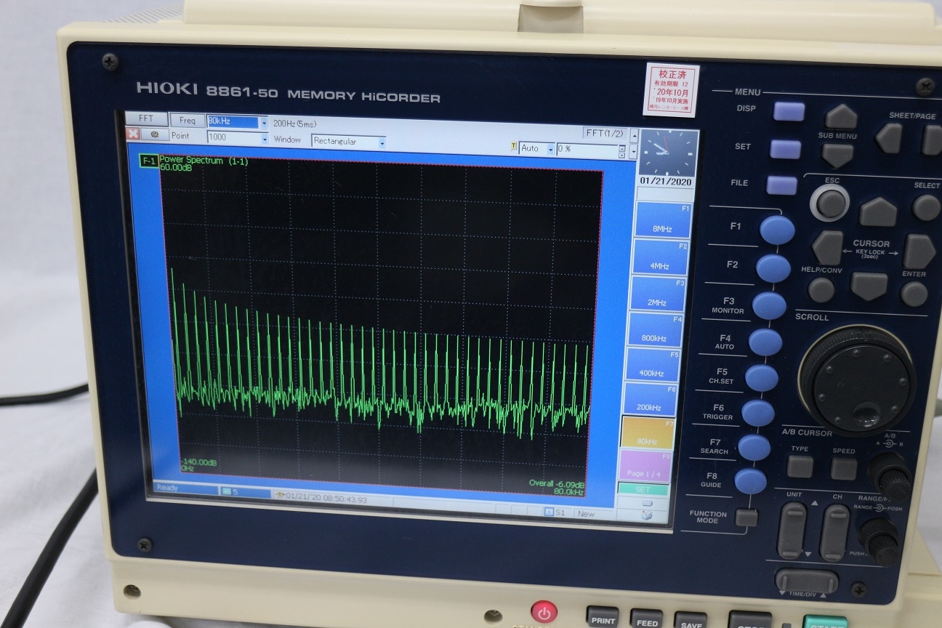Click the FILE menu key
This screenshot has width=942, height=628.
[x=781, y=185]
